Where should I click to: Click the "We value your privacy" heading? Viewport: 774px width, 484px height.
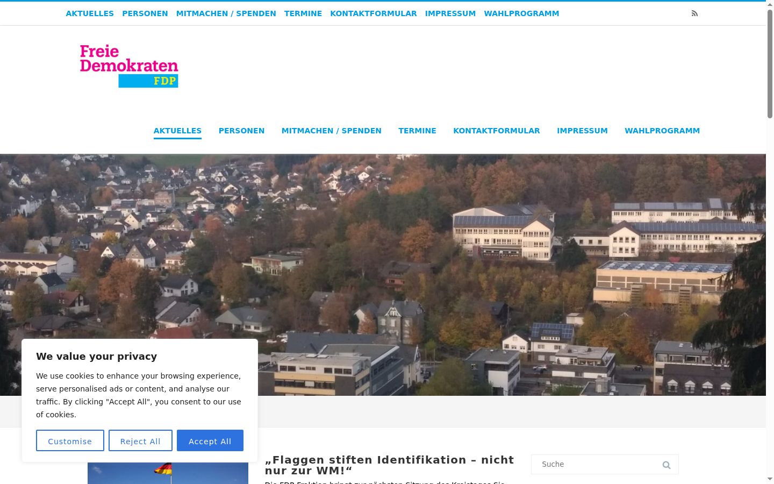tap(97, 356)
